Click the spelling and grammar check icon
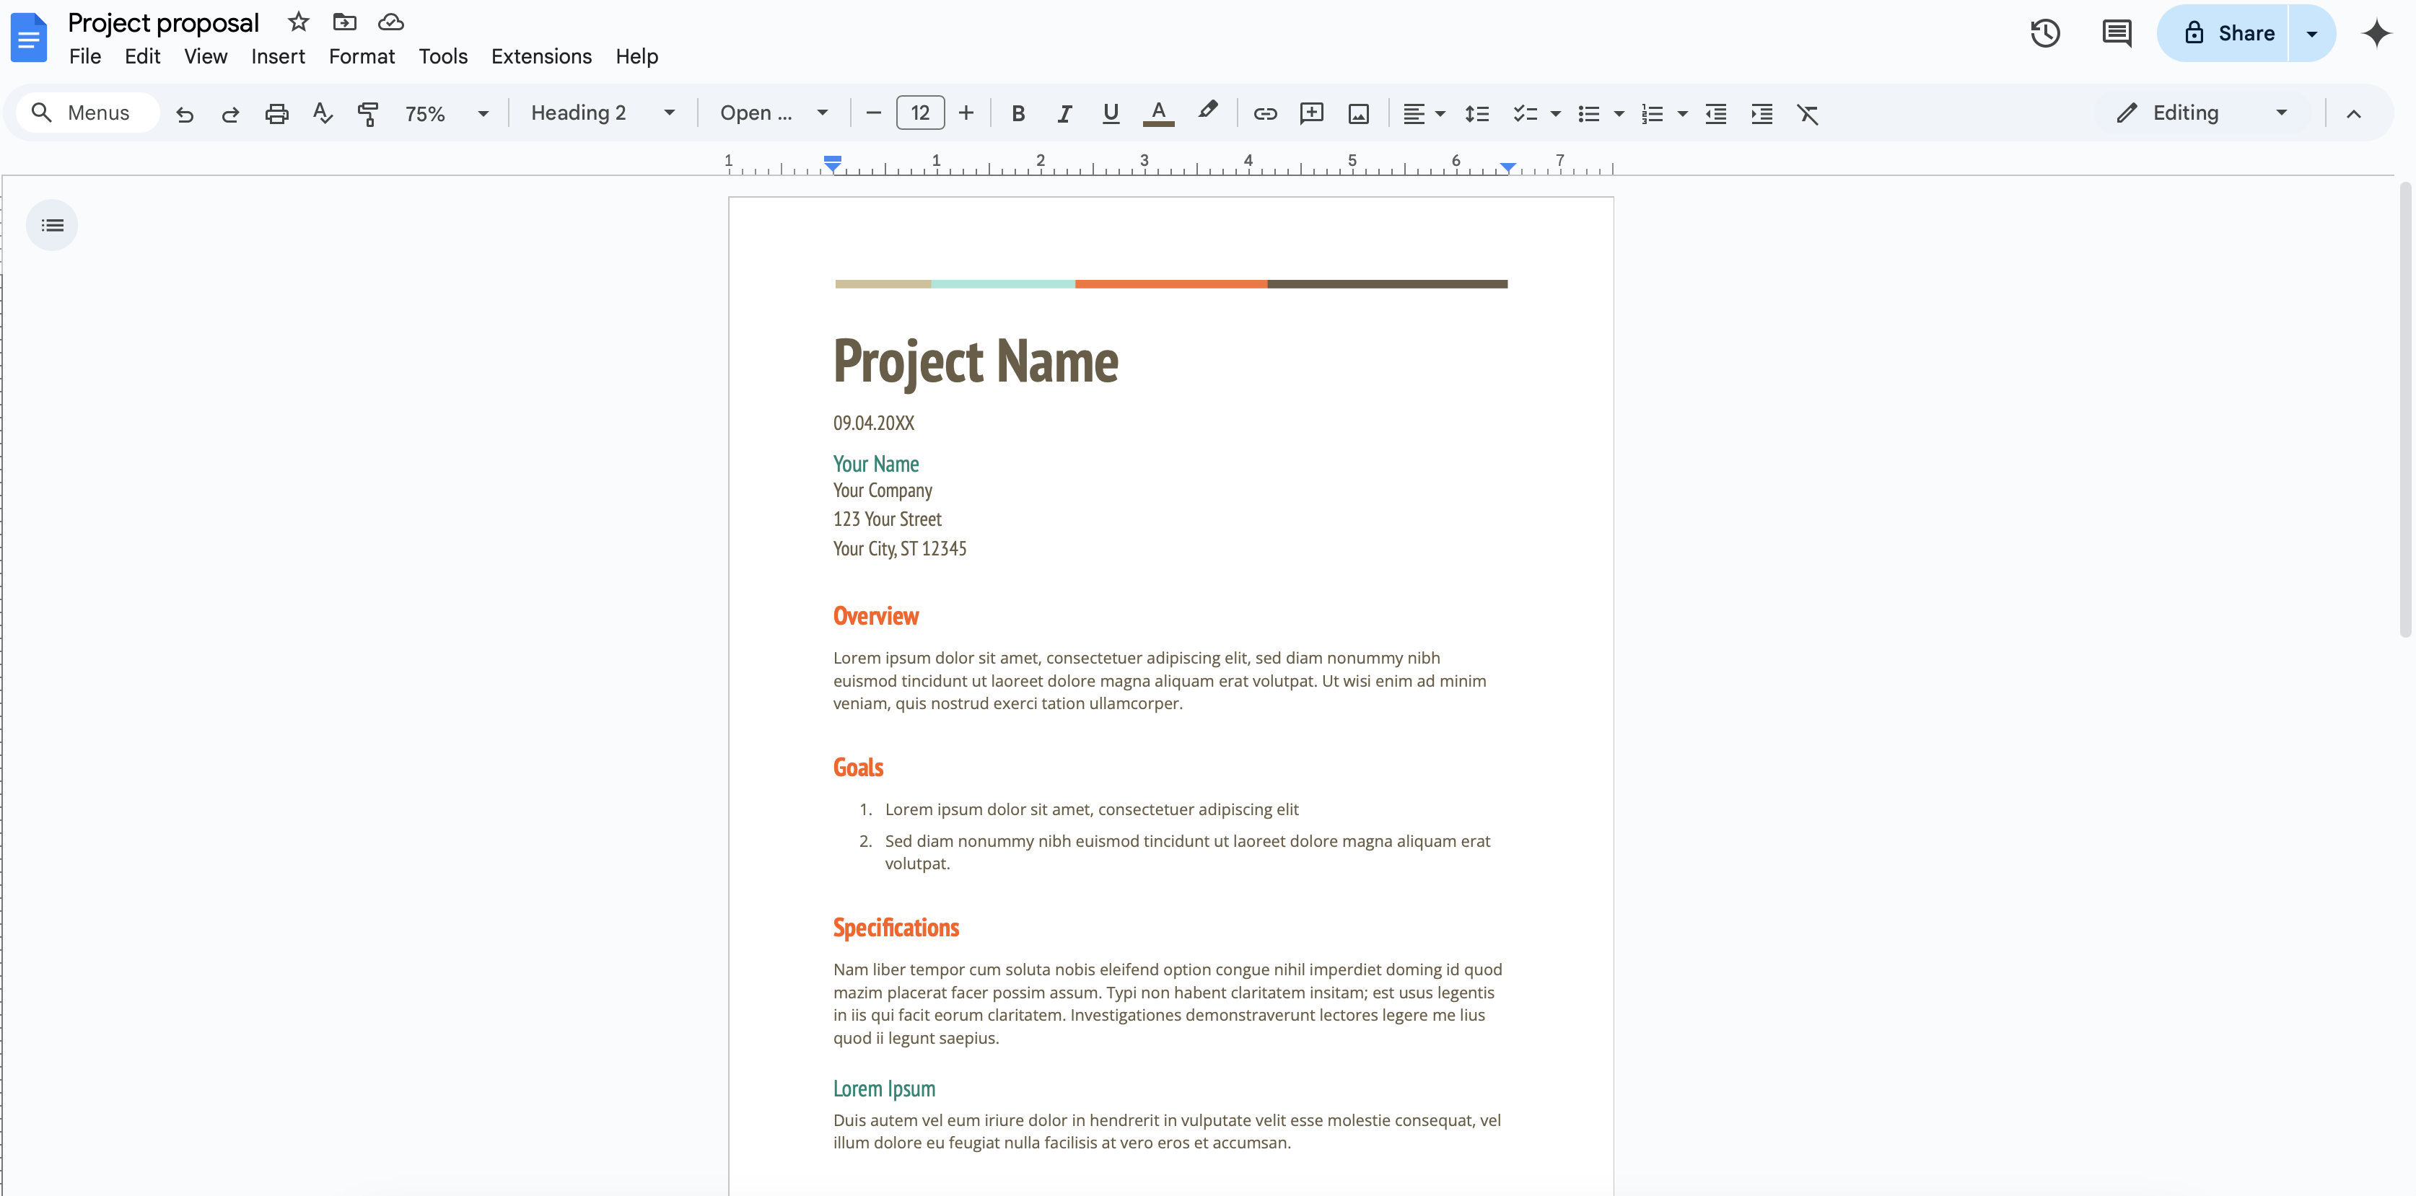This screenshot has width=2416, height=1196. click(x=322, y=113)
